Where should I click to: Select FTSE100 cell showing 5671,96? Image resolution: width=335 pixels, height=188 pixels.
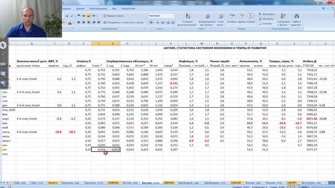coord(310,119)
